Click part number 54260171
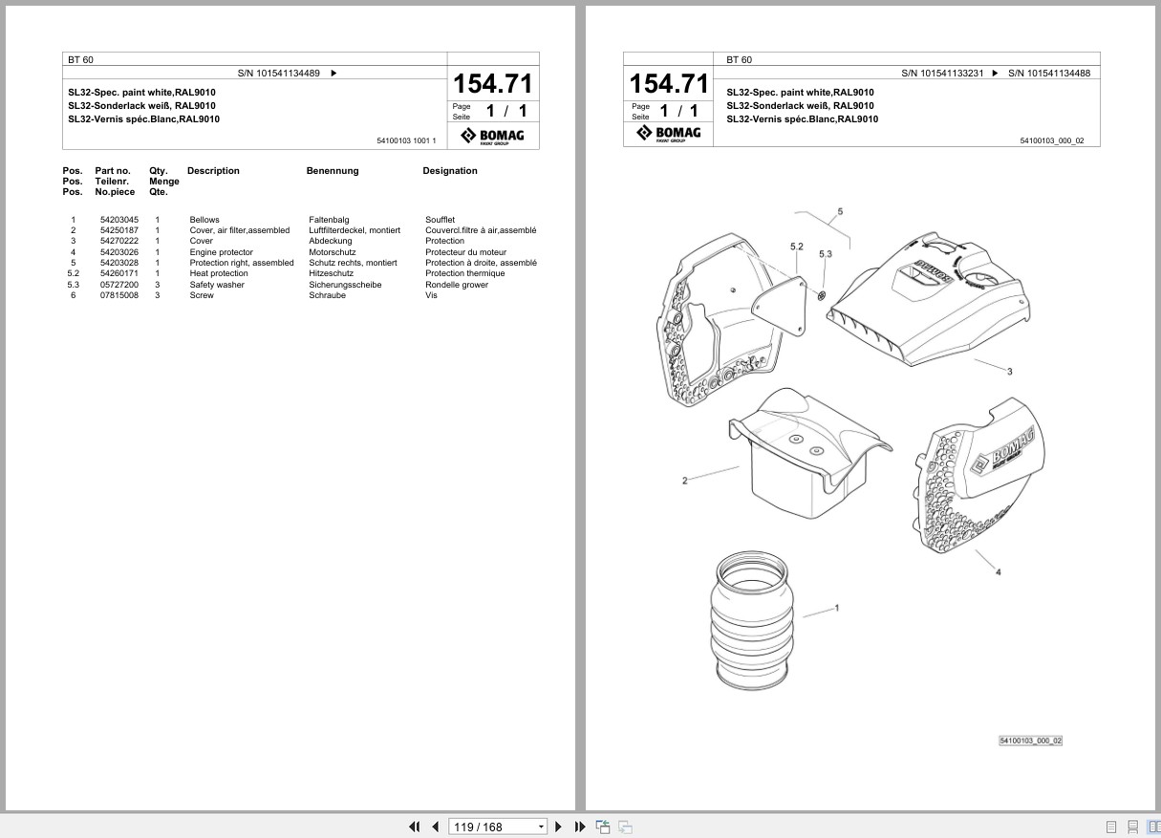 (119, 273)
